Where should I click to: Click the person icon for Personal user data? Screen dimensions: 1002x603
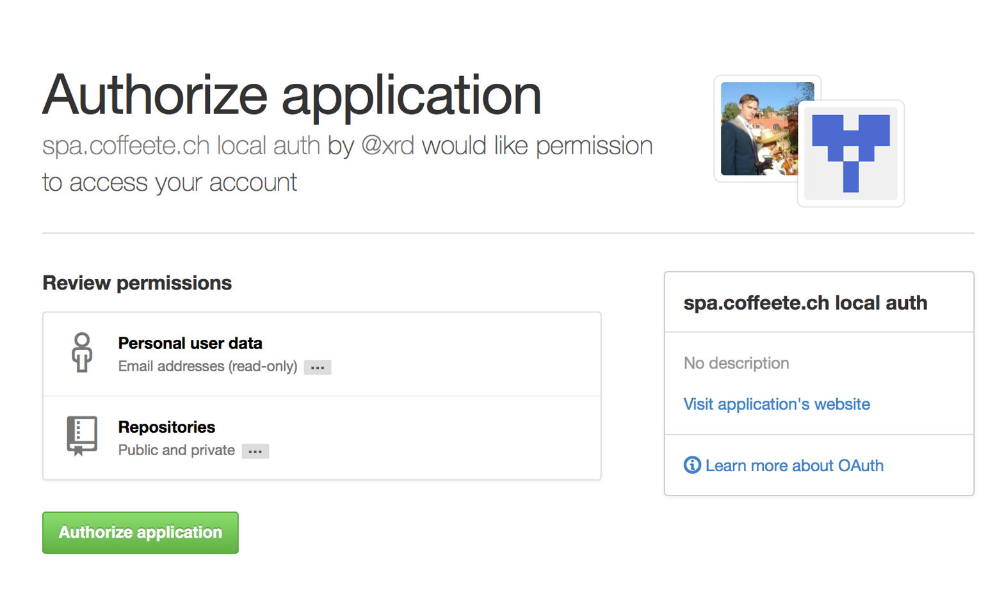[82, 352]
